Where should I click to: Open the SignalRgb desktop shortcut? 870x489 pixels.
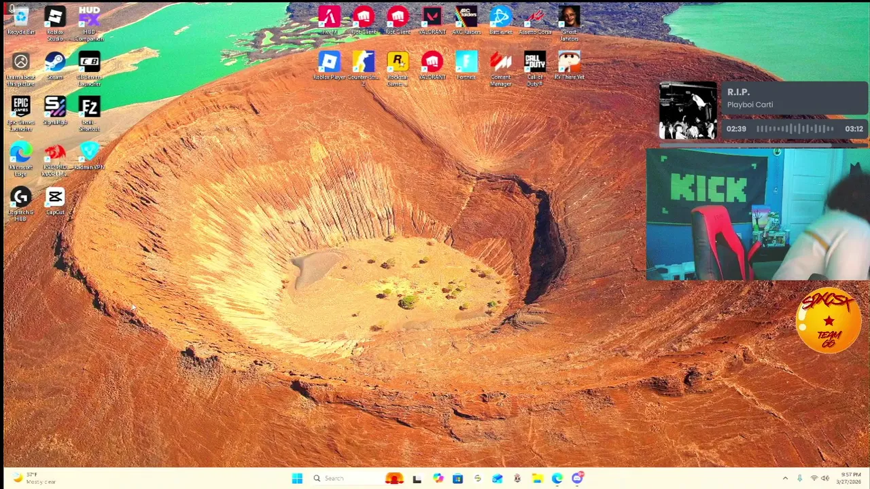coord(55,111)
